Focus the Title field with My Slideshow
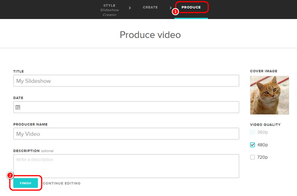Screen dimensions: 297x196 click(x=126, y=81)
